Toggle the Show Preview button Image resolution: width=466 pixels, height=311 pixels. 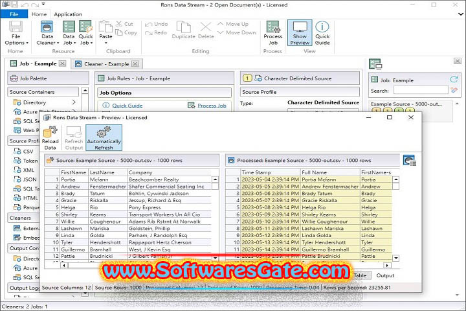[x=300, y=33]
